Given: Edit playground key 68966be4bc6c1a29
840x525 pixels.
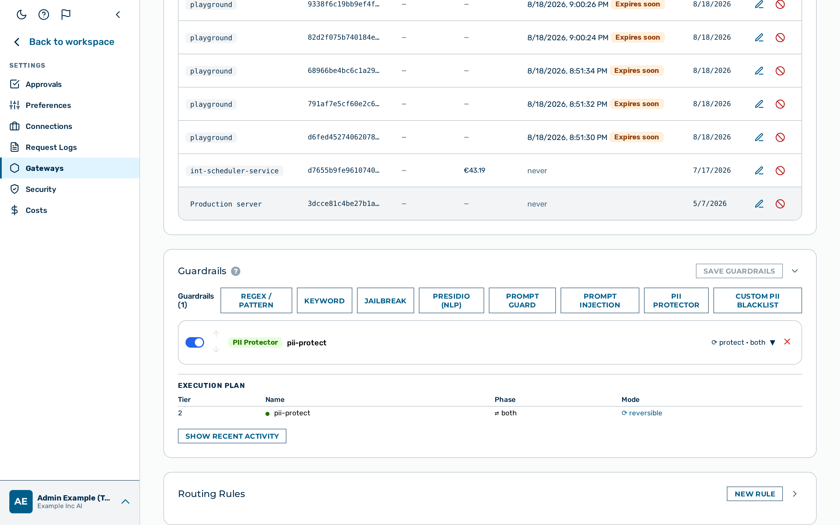Looking at the screenshot, I should tap(759, 71).
